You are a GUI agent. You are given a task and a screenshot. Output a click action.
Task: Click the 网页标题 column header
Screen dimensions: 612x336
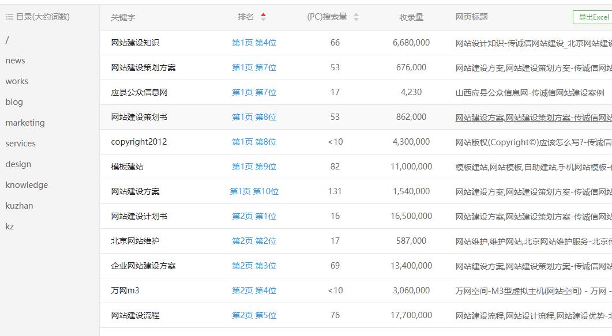470,17
